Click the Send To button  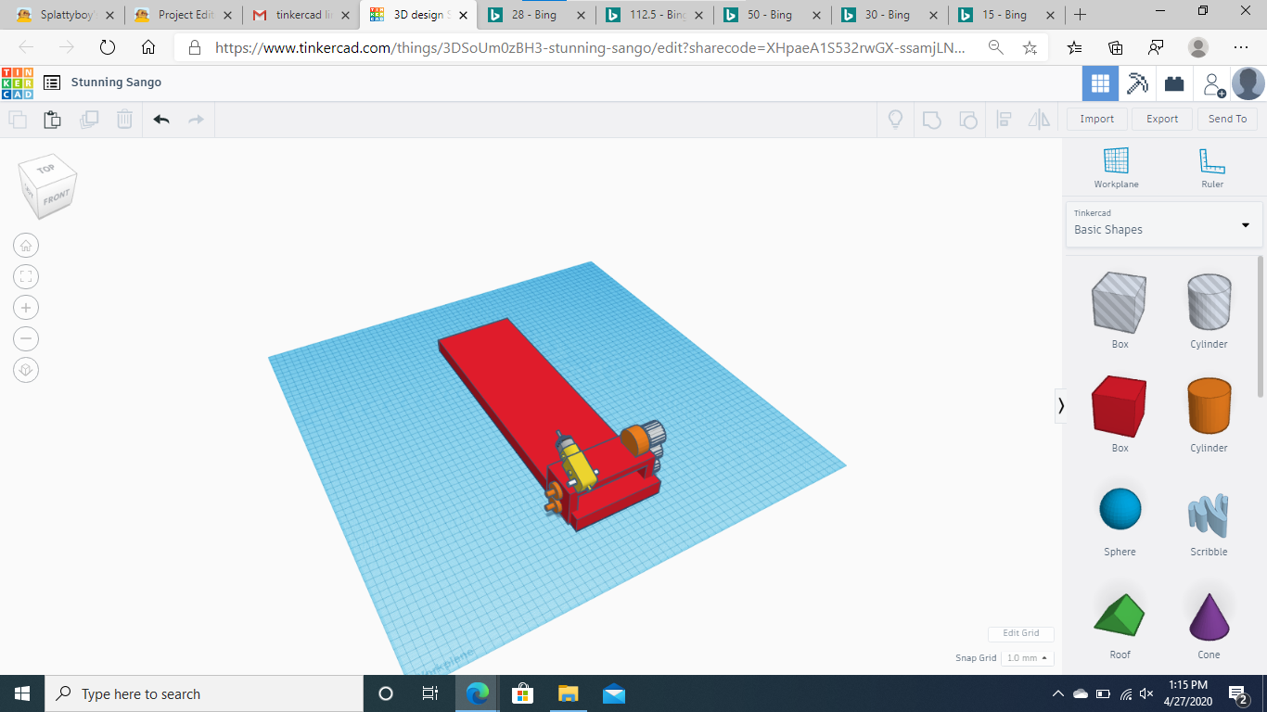pos(1228,119)
